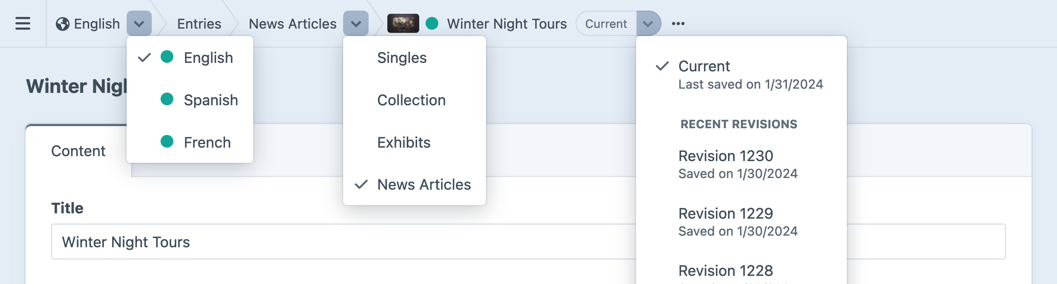Click the globe site icon

[x=62, y=24]
